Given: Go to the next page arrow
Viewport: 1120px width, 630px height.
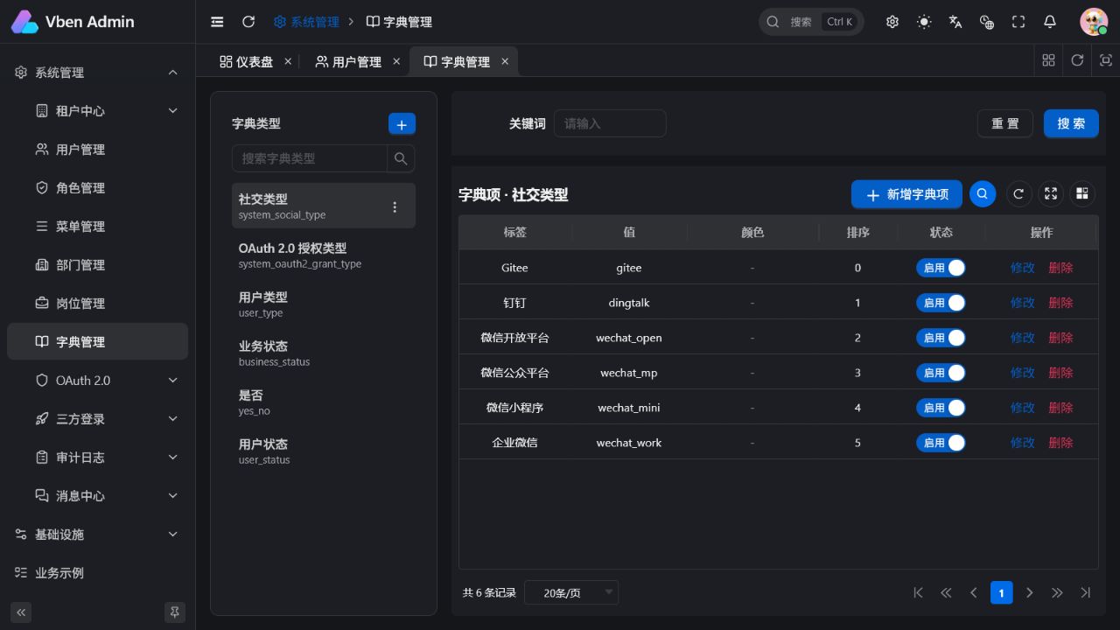Looking at the screenshot, I should [x=1030, y=592].
